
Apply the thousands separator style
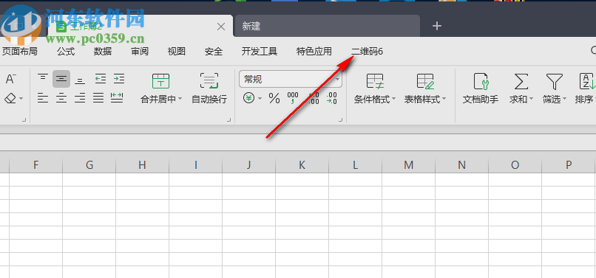point(293,98)
